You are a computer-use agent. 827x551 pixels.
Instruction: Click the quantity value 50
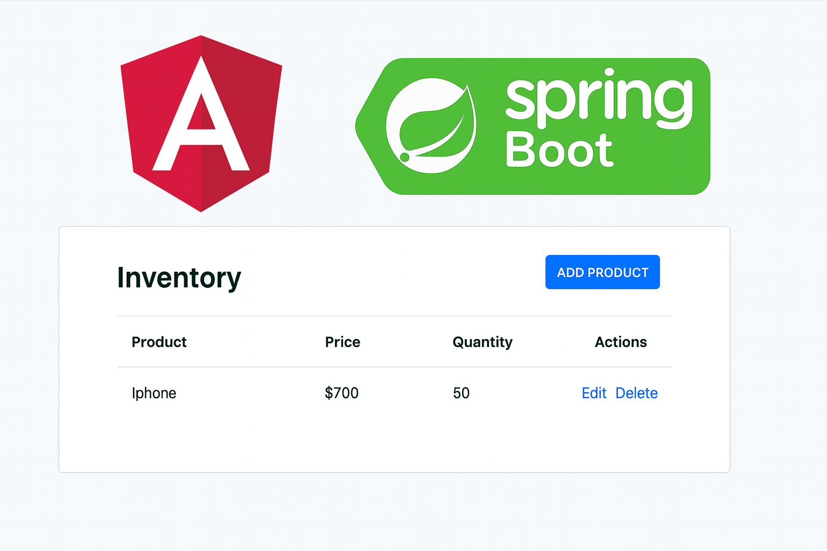[x=461, y=393]
